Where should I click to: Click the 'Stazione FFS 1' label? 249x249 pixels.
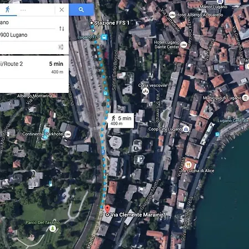(112, 23)
